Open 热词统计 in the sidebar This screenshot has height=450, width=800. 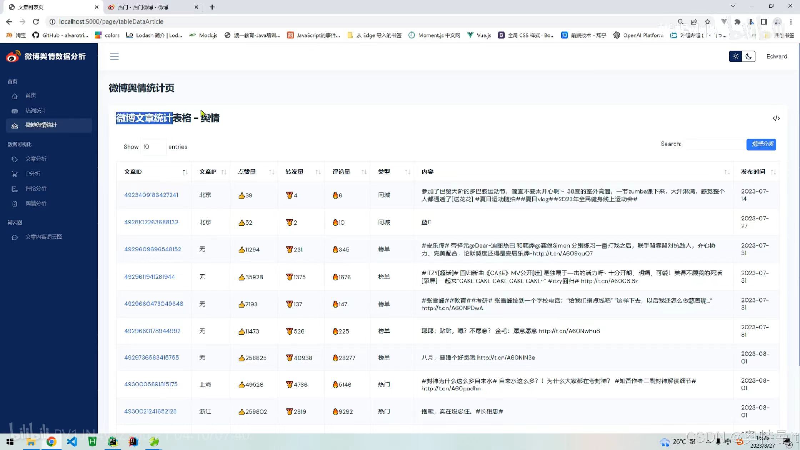(36, 111)
